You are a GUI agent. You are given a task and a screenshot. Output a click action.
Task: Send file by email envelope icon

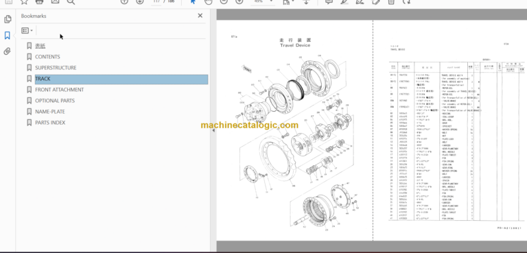coord(55,1)
